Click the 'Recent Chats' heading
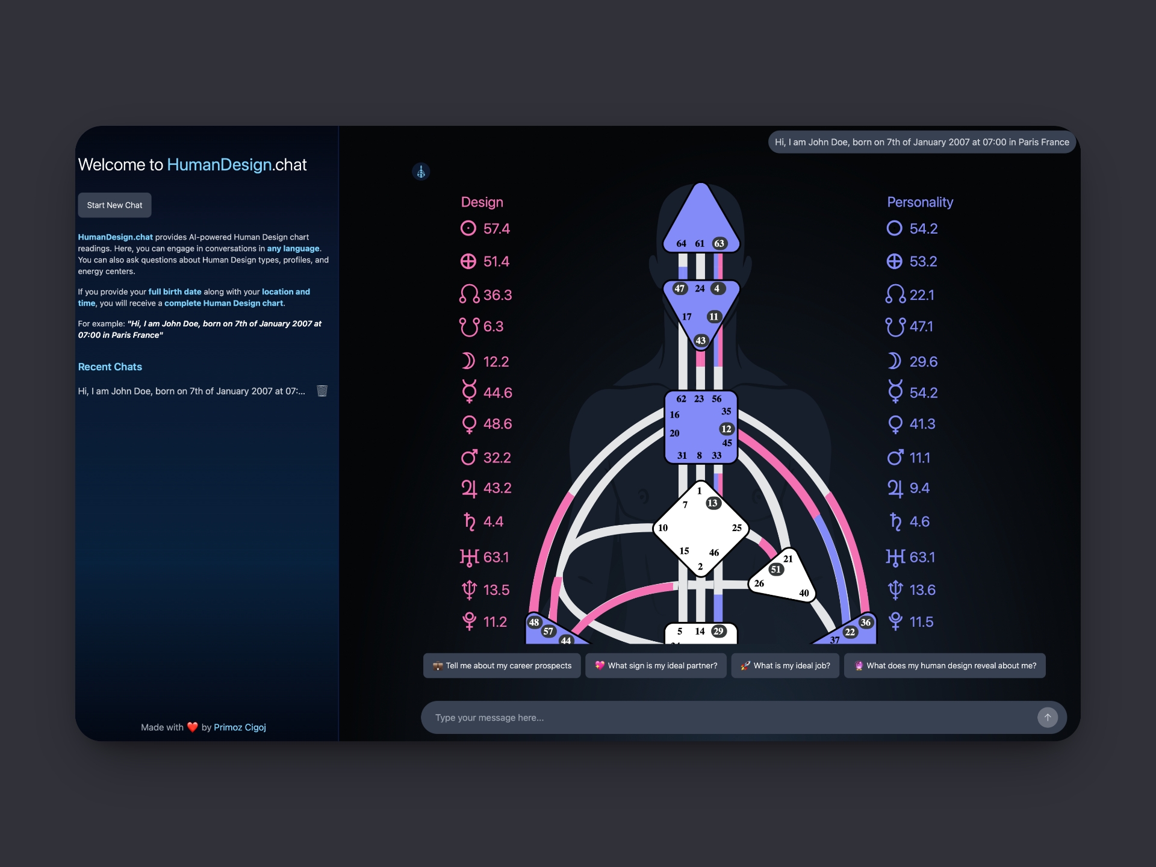This screenshot has height=867, width=1156. pyautogui.click(x=110, y=367)
